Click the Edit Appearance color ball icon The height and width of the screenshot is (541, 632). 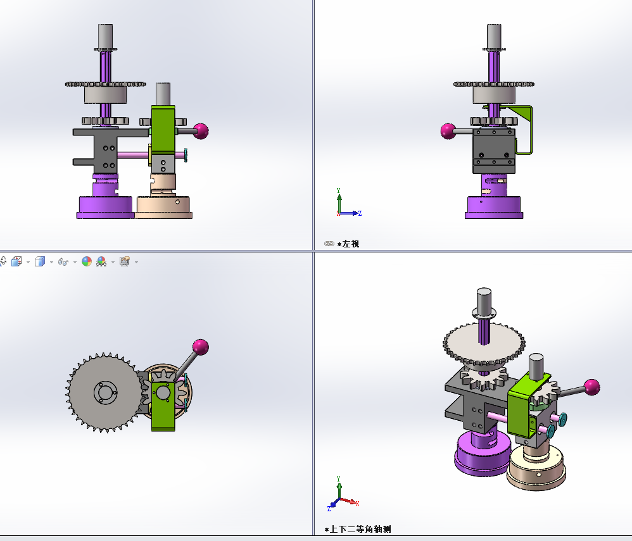click(87, 261)
